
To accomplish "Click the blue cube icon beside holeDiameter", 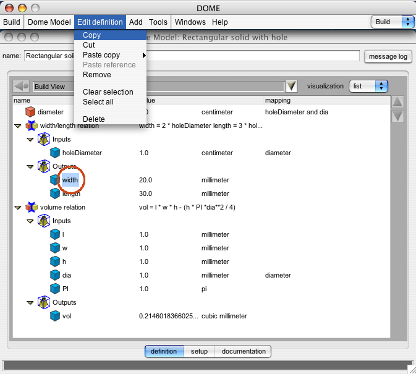I will point(55,153).
